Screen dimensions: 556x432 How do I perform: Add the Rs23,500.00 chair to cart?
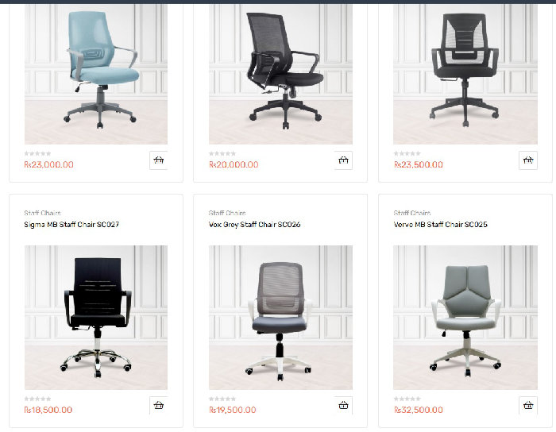coord(528,160)
